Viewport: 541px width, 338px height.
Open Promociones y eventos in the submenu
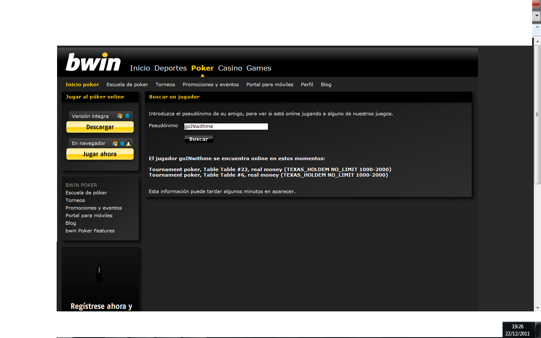(210, 84)
